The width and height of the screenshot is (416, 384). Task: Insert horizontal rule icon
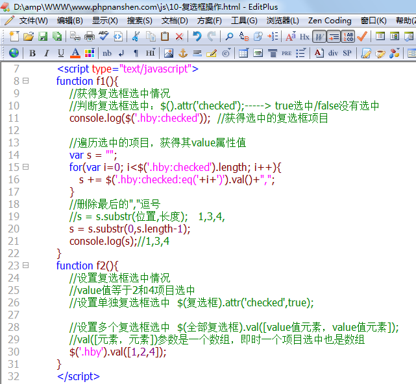(197, 53)
